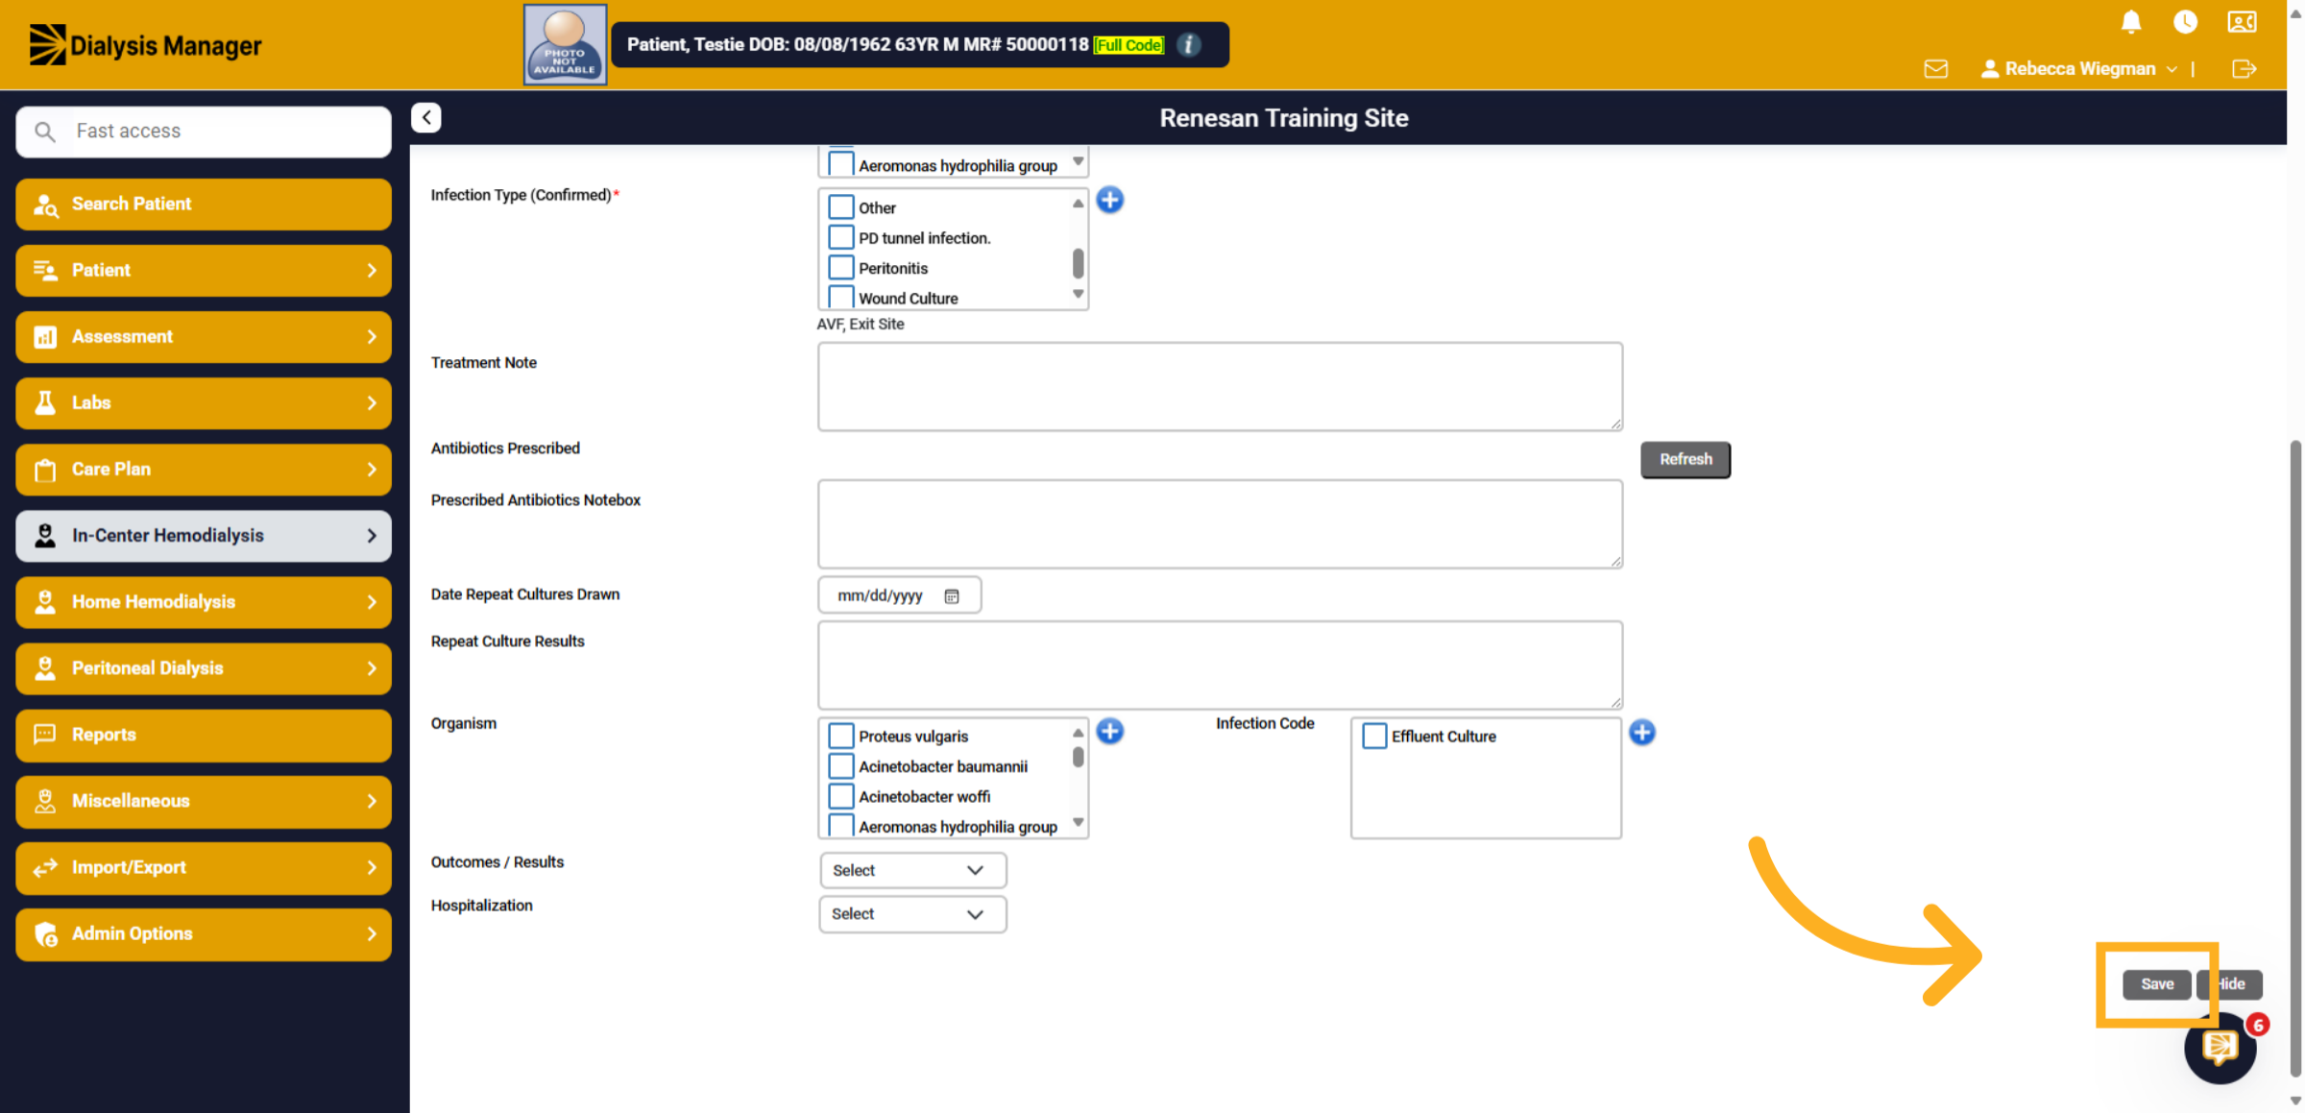Click the logout icon

[2244, 69]
